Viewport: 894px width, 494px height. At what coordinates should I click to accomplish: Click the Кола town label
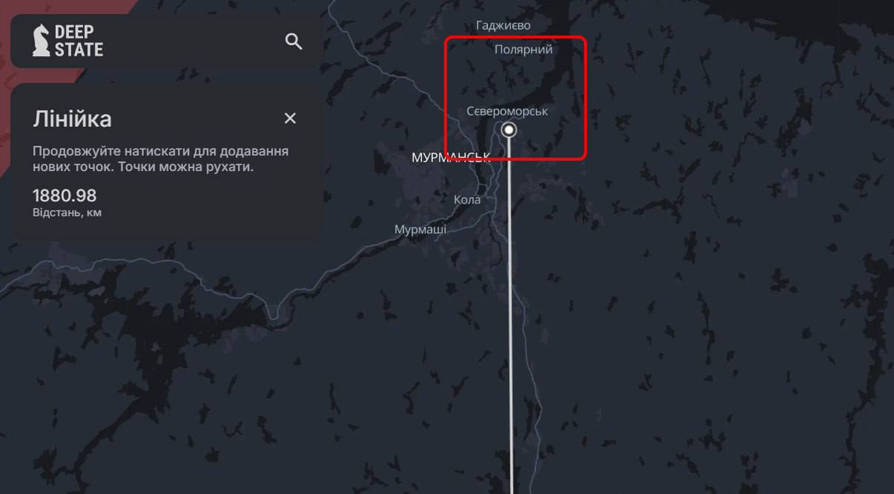(467, 199)
